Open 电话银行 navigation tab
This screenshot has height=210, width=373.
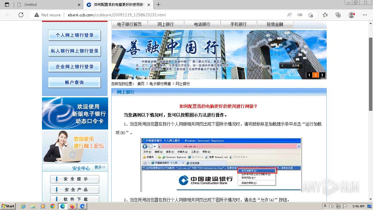pos(202,24)
